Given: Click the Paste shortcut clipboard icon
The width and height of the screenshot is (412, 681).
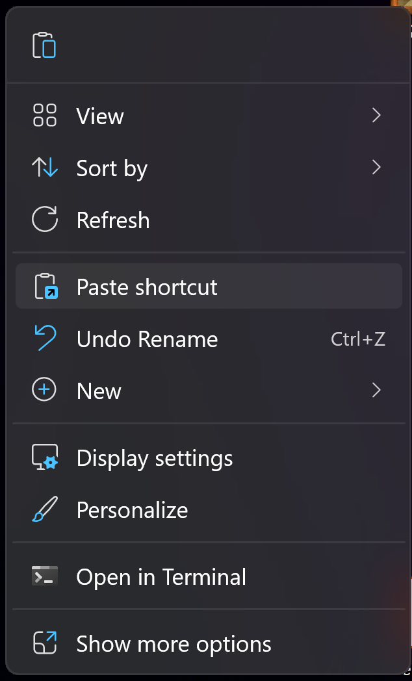Looking at the screenshot, I should tap(45, 287).
